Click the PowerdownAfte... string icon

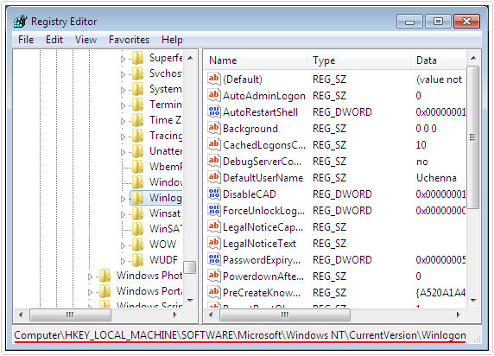(x=213, y=276)
